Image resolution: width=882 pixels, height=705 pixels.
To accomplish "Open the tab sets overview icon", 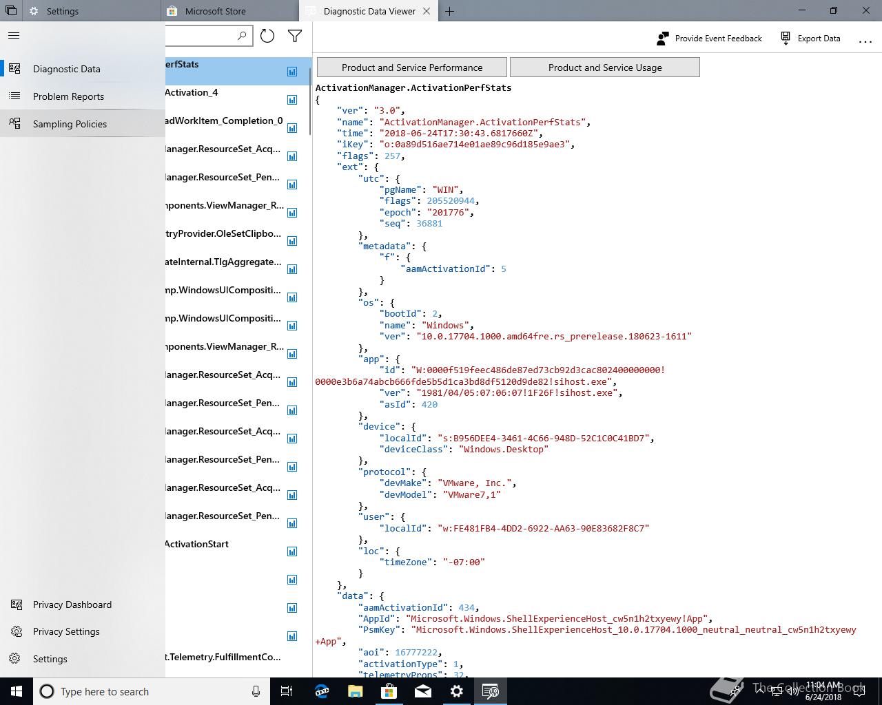I will tap(10, 11).
